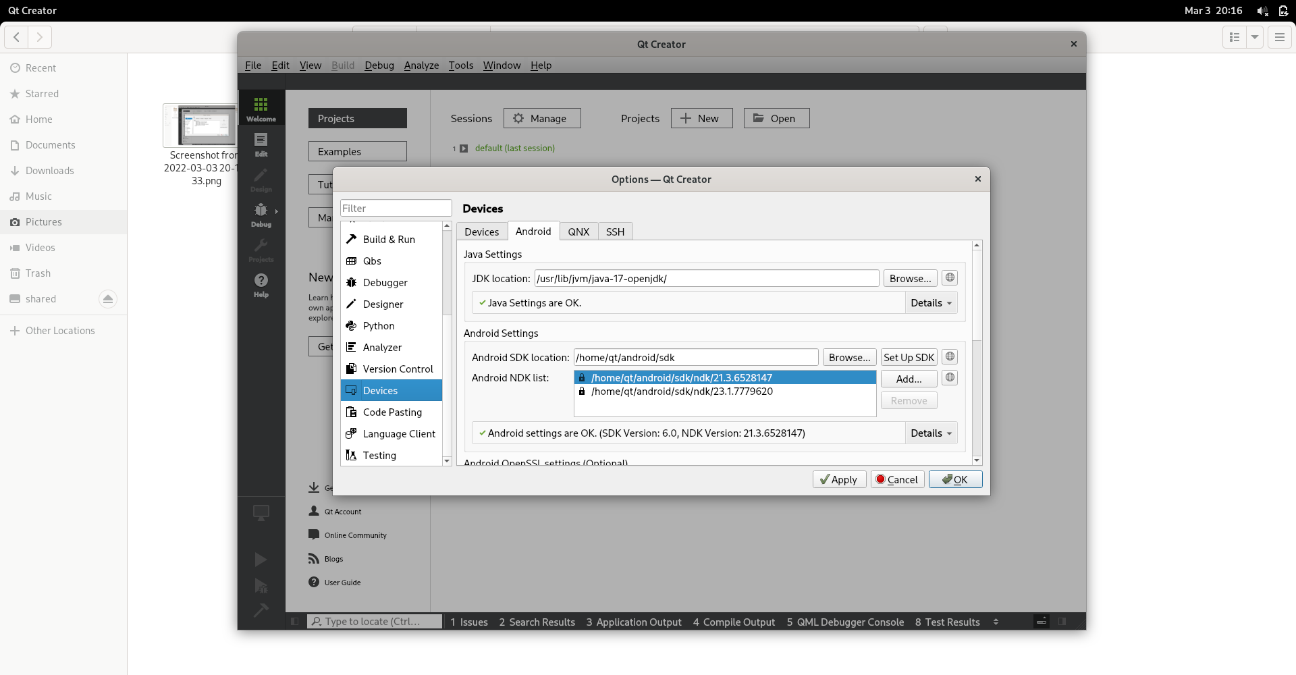
Task: Open the Window menu
Action: click(x=502, y=65)
